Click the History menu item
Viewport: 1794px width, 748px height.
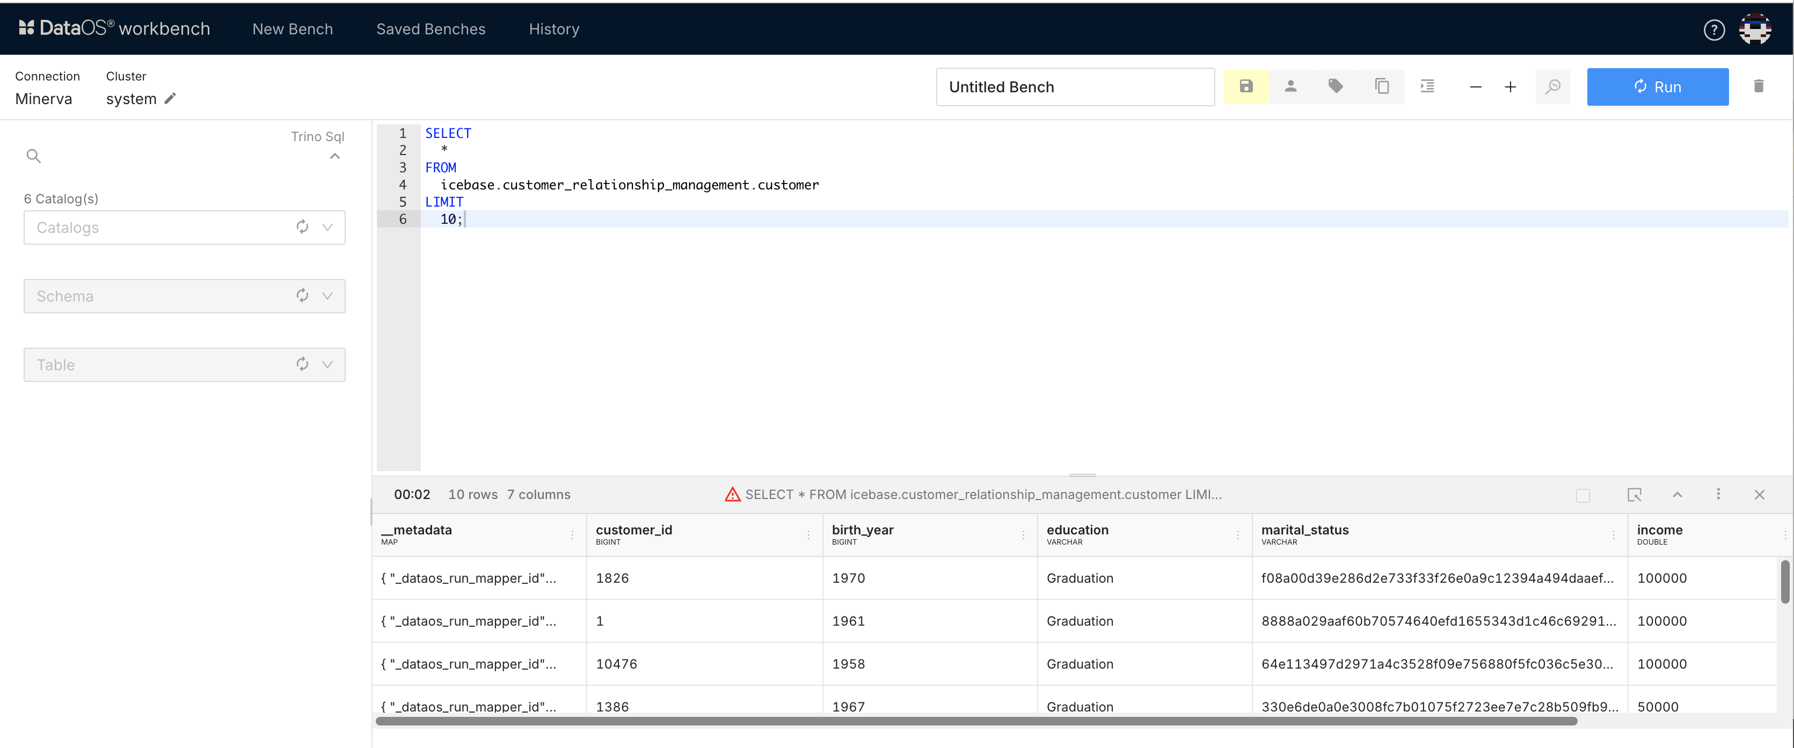(x=554, y=27)
